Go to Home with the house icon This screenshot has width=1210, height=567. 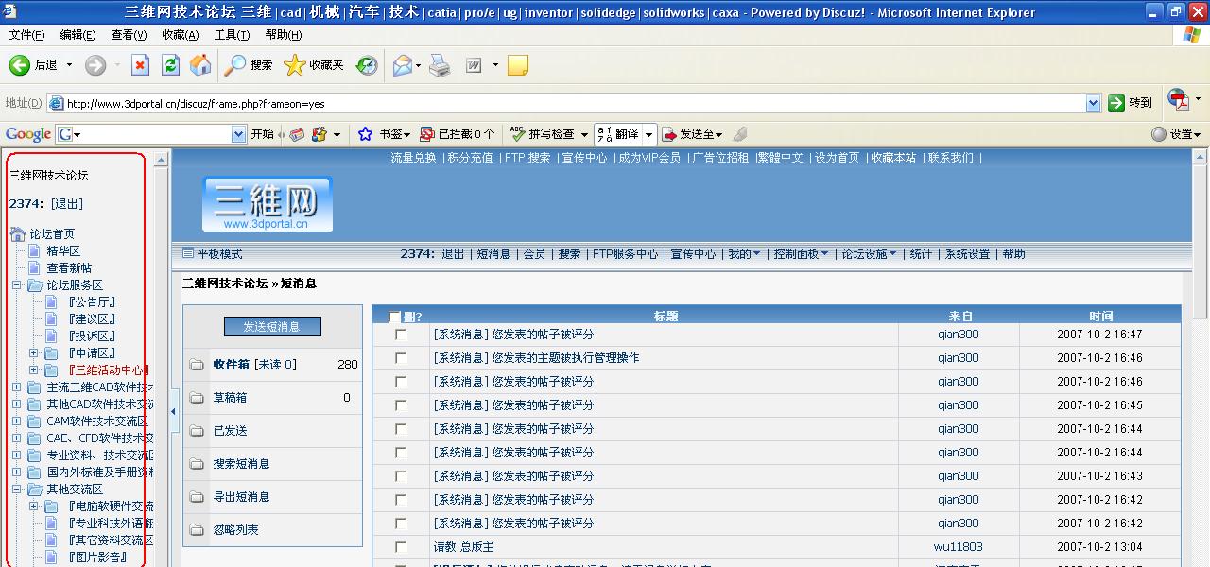coord(200,65)
